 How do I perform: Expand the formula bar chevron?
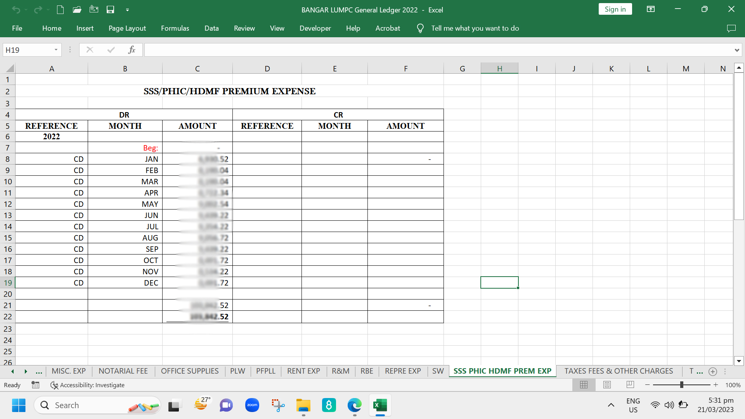[736, 50]
